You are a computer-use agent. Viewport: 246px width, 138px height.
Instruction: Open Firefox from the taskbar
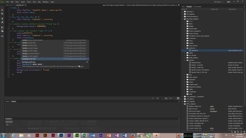point(133,135)
